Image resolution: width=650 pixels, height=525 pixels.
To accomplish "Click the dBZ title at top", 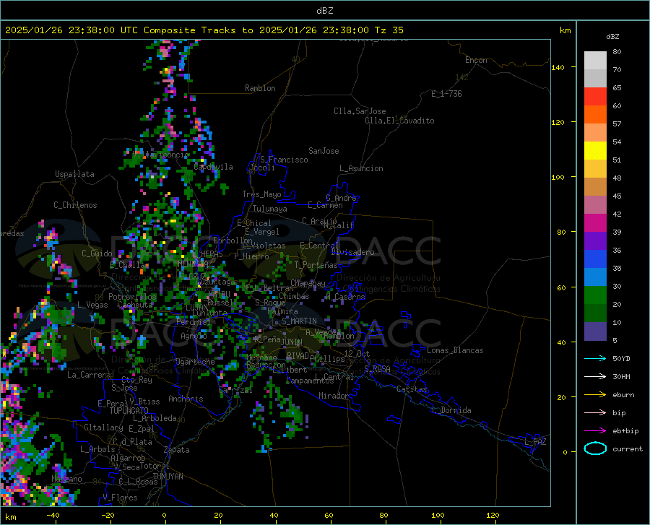I will tap(324, 10).
